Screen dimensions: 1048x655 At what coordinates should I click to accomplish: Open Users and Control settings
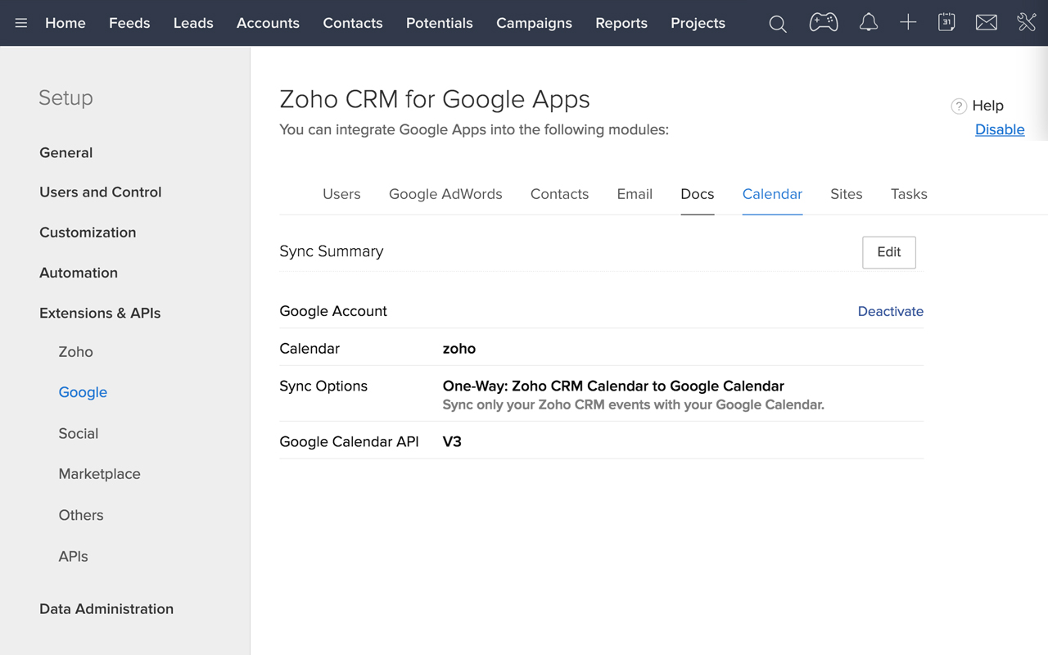tap(101, 192)
